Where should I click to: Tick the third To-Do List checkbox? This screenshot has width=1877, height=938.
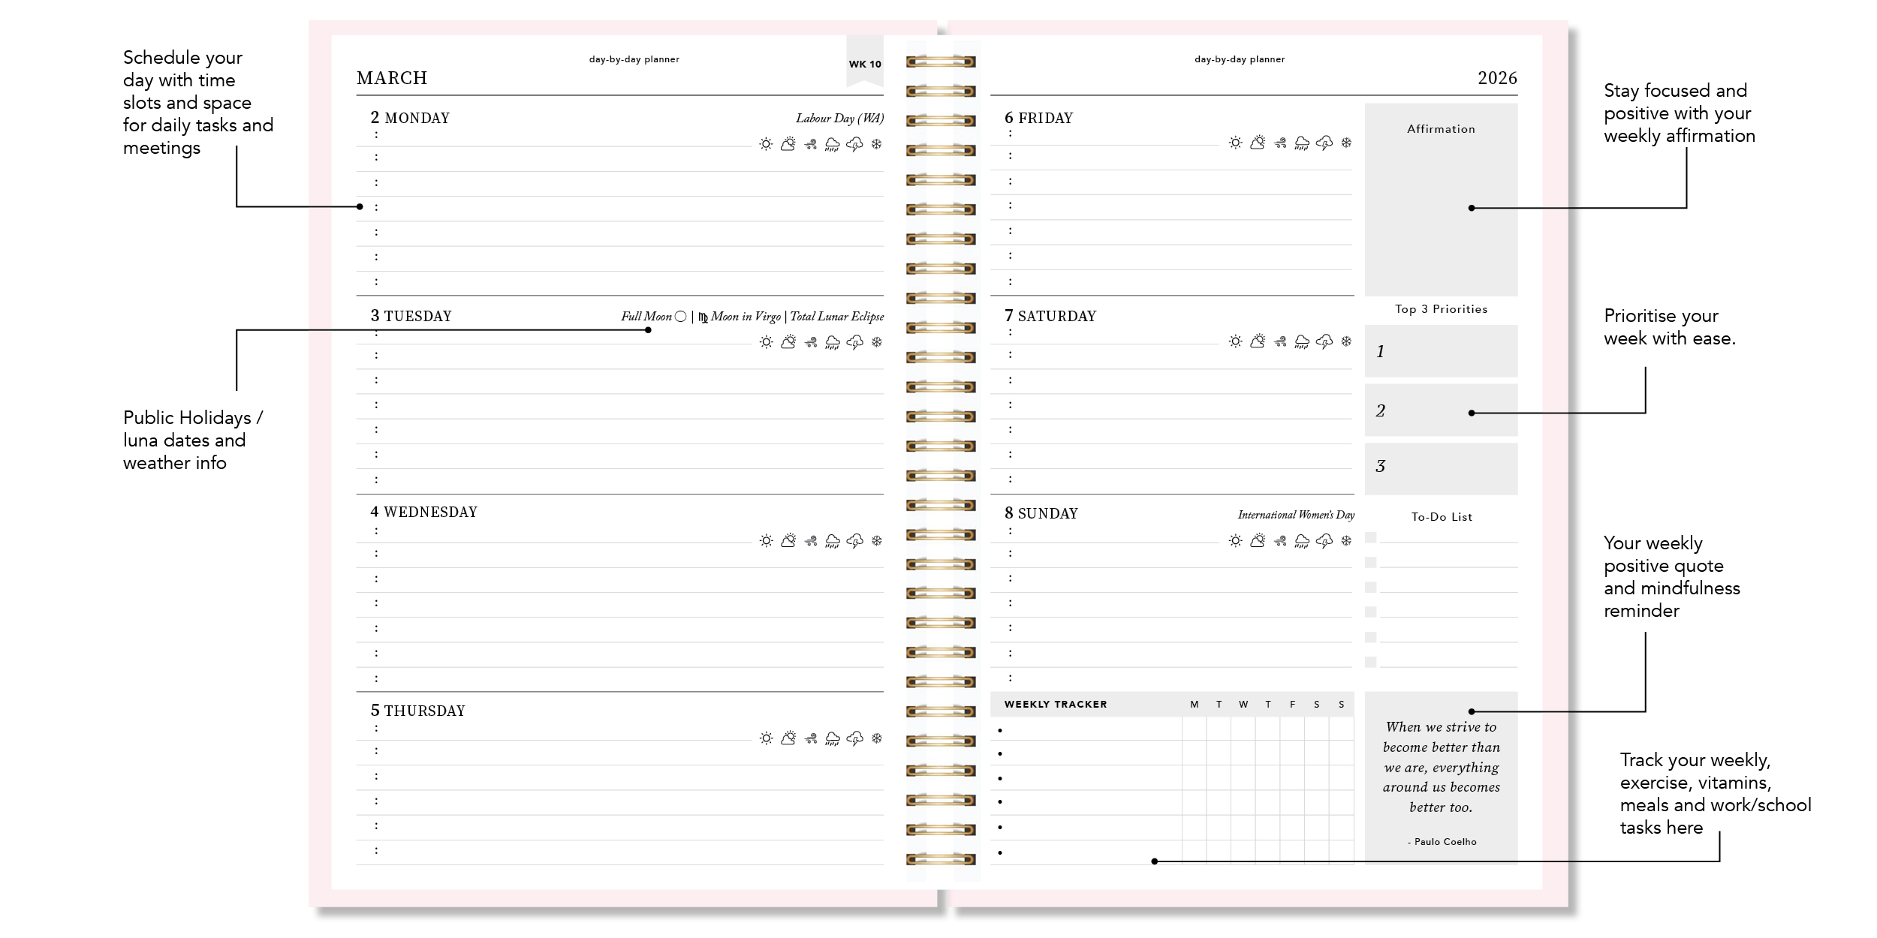(1370, 587)
